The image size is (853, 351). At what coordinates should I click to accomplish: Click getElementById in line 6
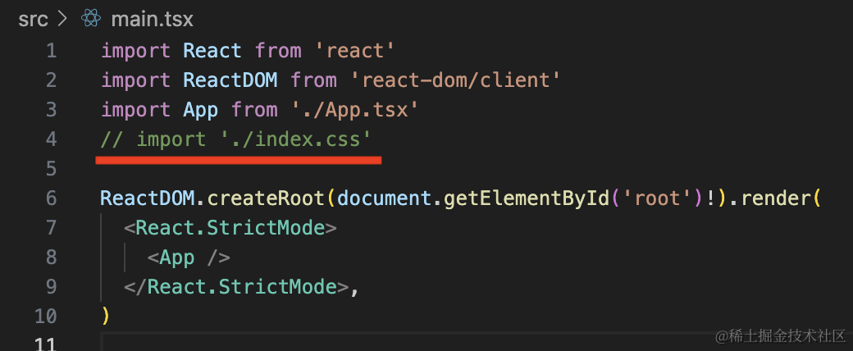tap(526, 198)
